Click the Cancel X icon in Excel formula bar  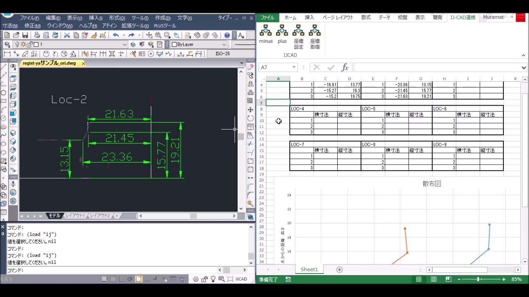[317, 67]
